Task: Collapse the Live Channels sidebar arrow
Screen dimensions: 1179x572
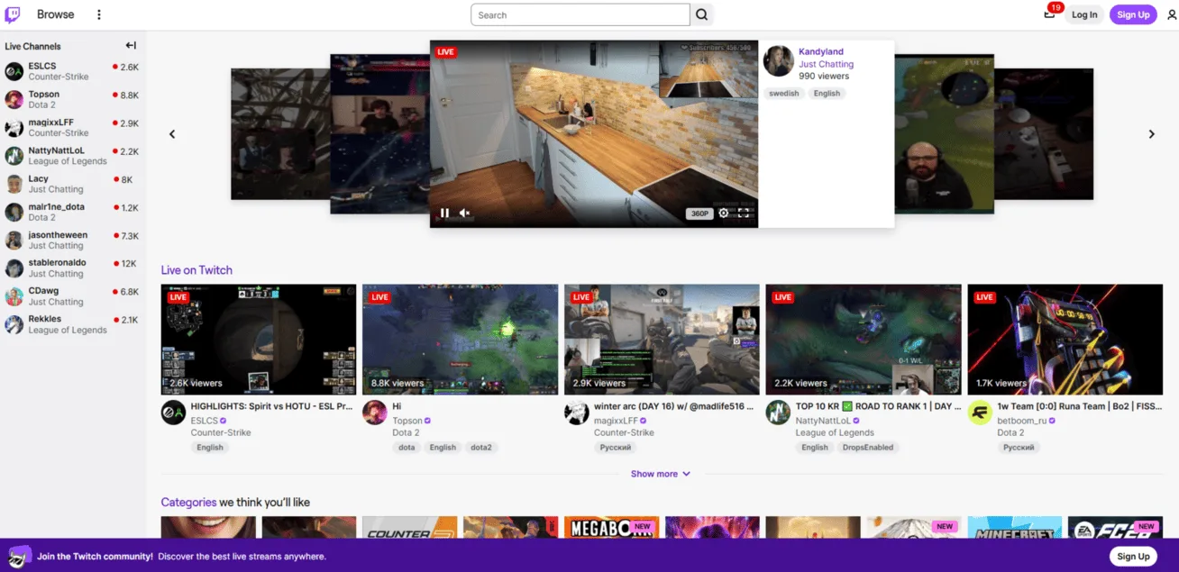Action: tap(131, 46)
